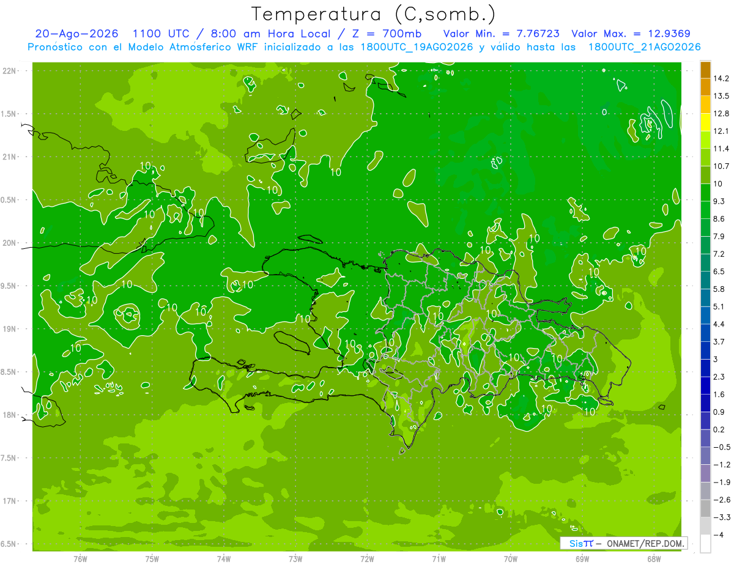Click the pressure level "Z = 700mb"

click(387, 34)
